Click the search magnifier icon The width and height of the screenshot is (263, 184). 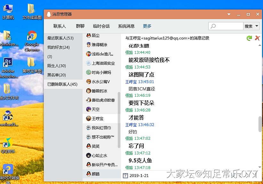[213, 26]
